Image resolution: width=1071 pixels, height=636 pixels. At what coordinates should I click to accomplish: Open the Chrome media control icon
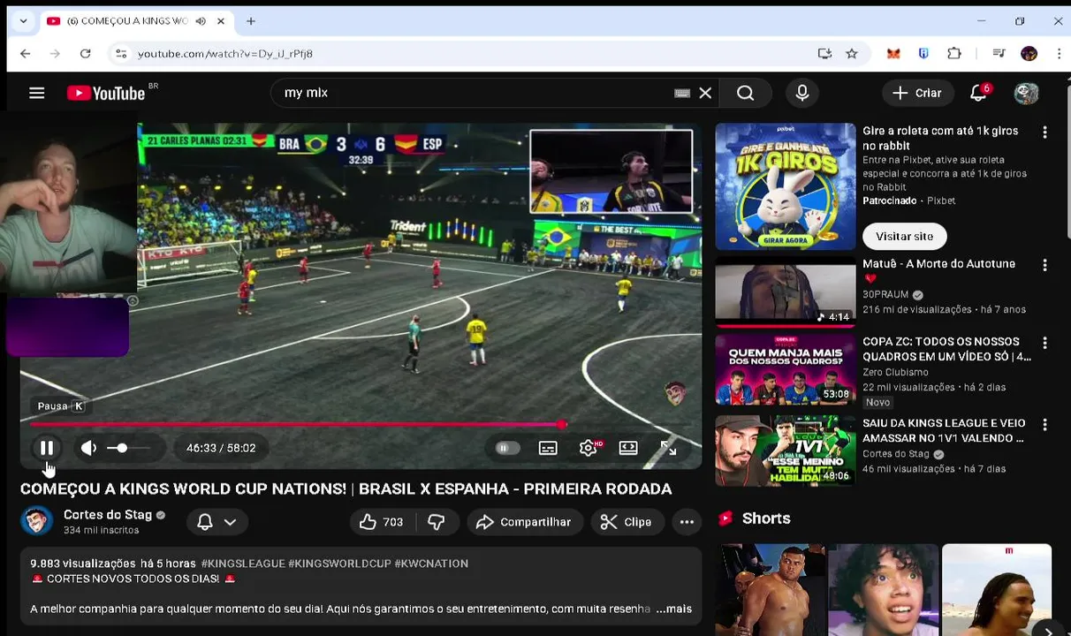tap(999, 54)
